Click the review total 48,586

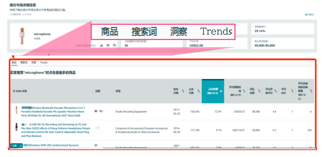pyautogui.click(x=256, y=112)
